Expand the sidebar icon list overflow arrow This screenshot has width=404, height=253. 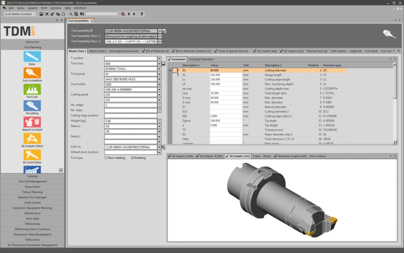click(x=61, y=170)
